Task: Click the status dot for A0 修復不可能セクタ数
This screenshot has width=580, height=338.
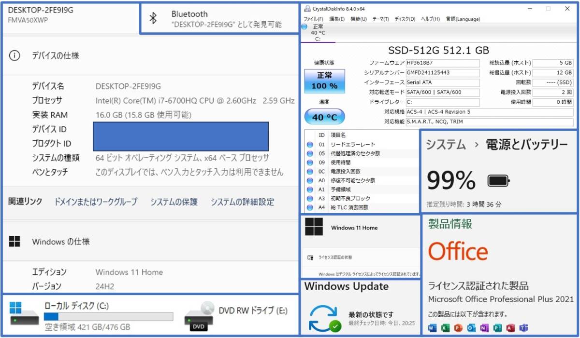Action: tap(309, 180)
